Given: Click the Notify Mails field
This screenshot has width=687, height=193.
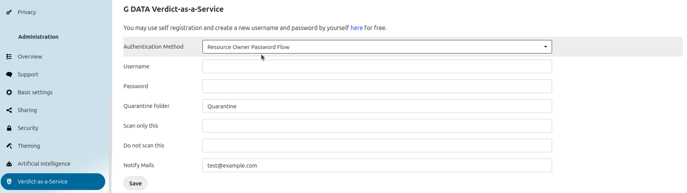Looking at the screenshot, I should (x=377, y=165).
